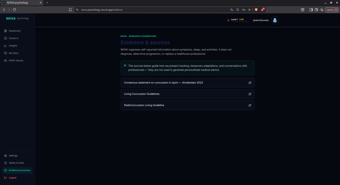Screen dimensions: 340x185
Task: Click the Dashboard grid icon
Action: tap(5, 31)
